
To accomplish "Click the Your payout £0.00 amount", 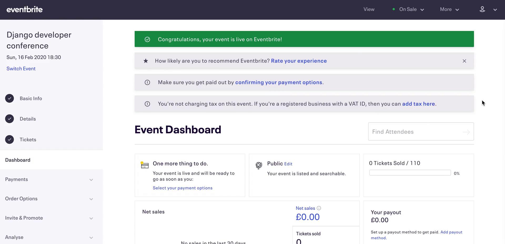I will pos(380,220).
